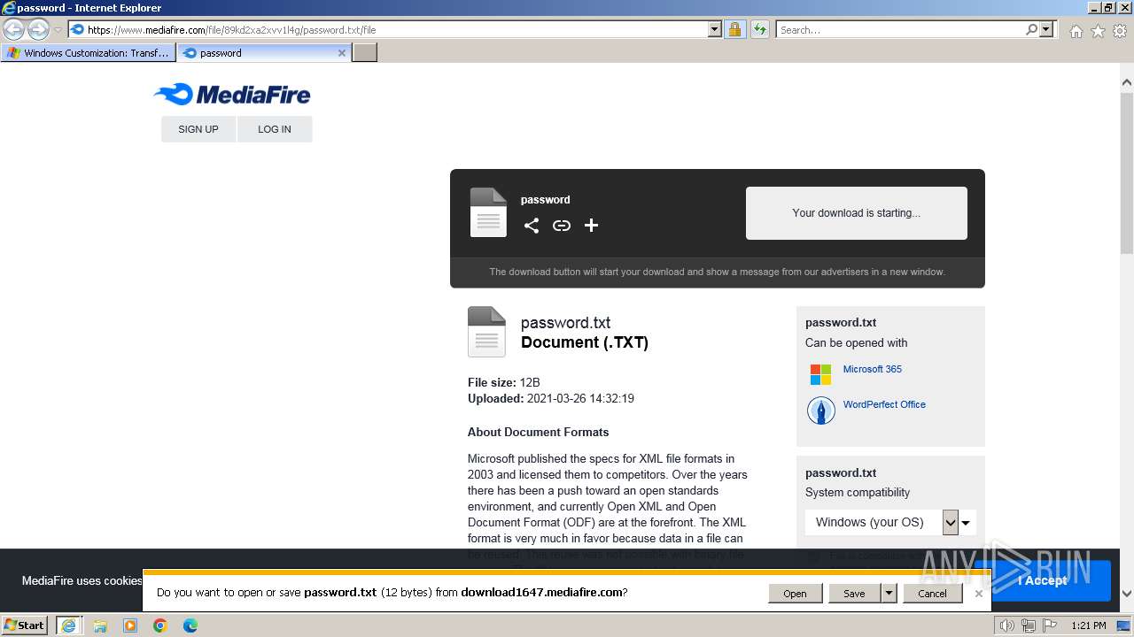1134x637 pixels.
Task: Open Microsoft Edge from the taskbar
Action: [x=190, y=625]
